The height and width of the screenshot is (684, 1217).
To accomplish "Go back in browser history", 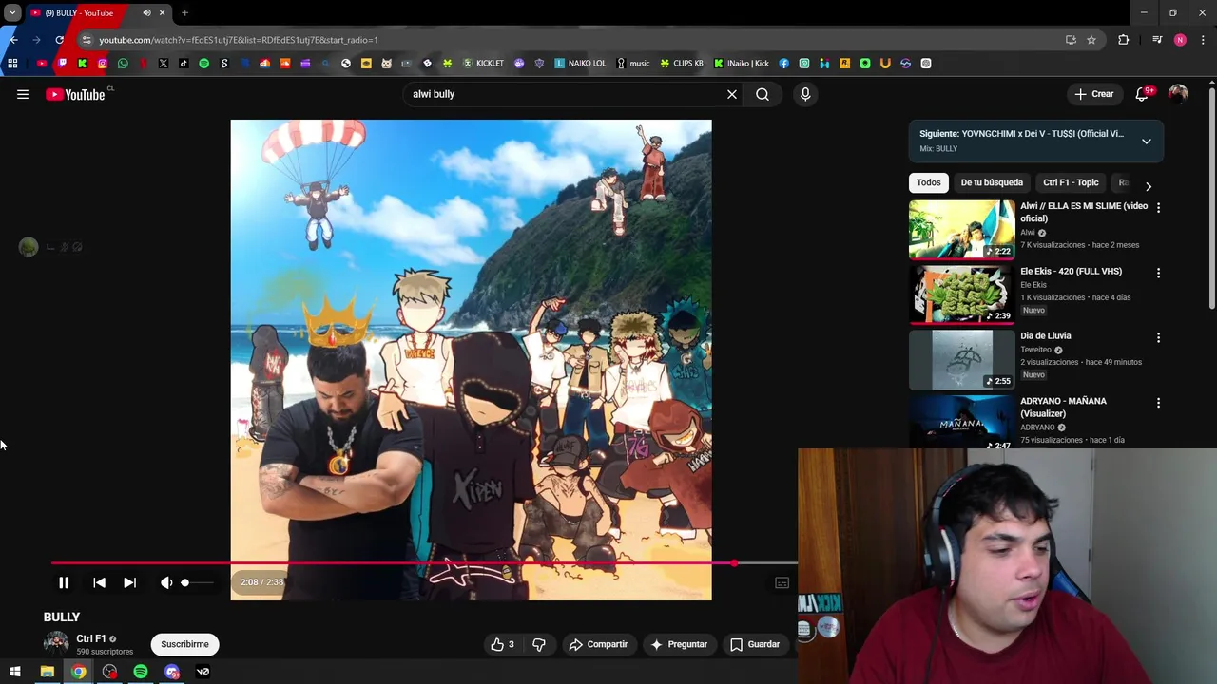I will [13, 40].
